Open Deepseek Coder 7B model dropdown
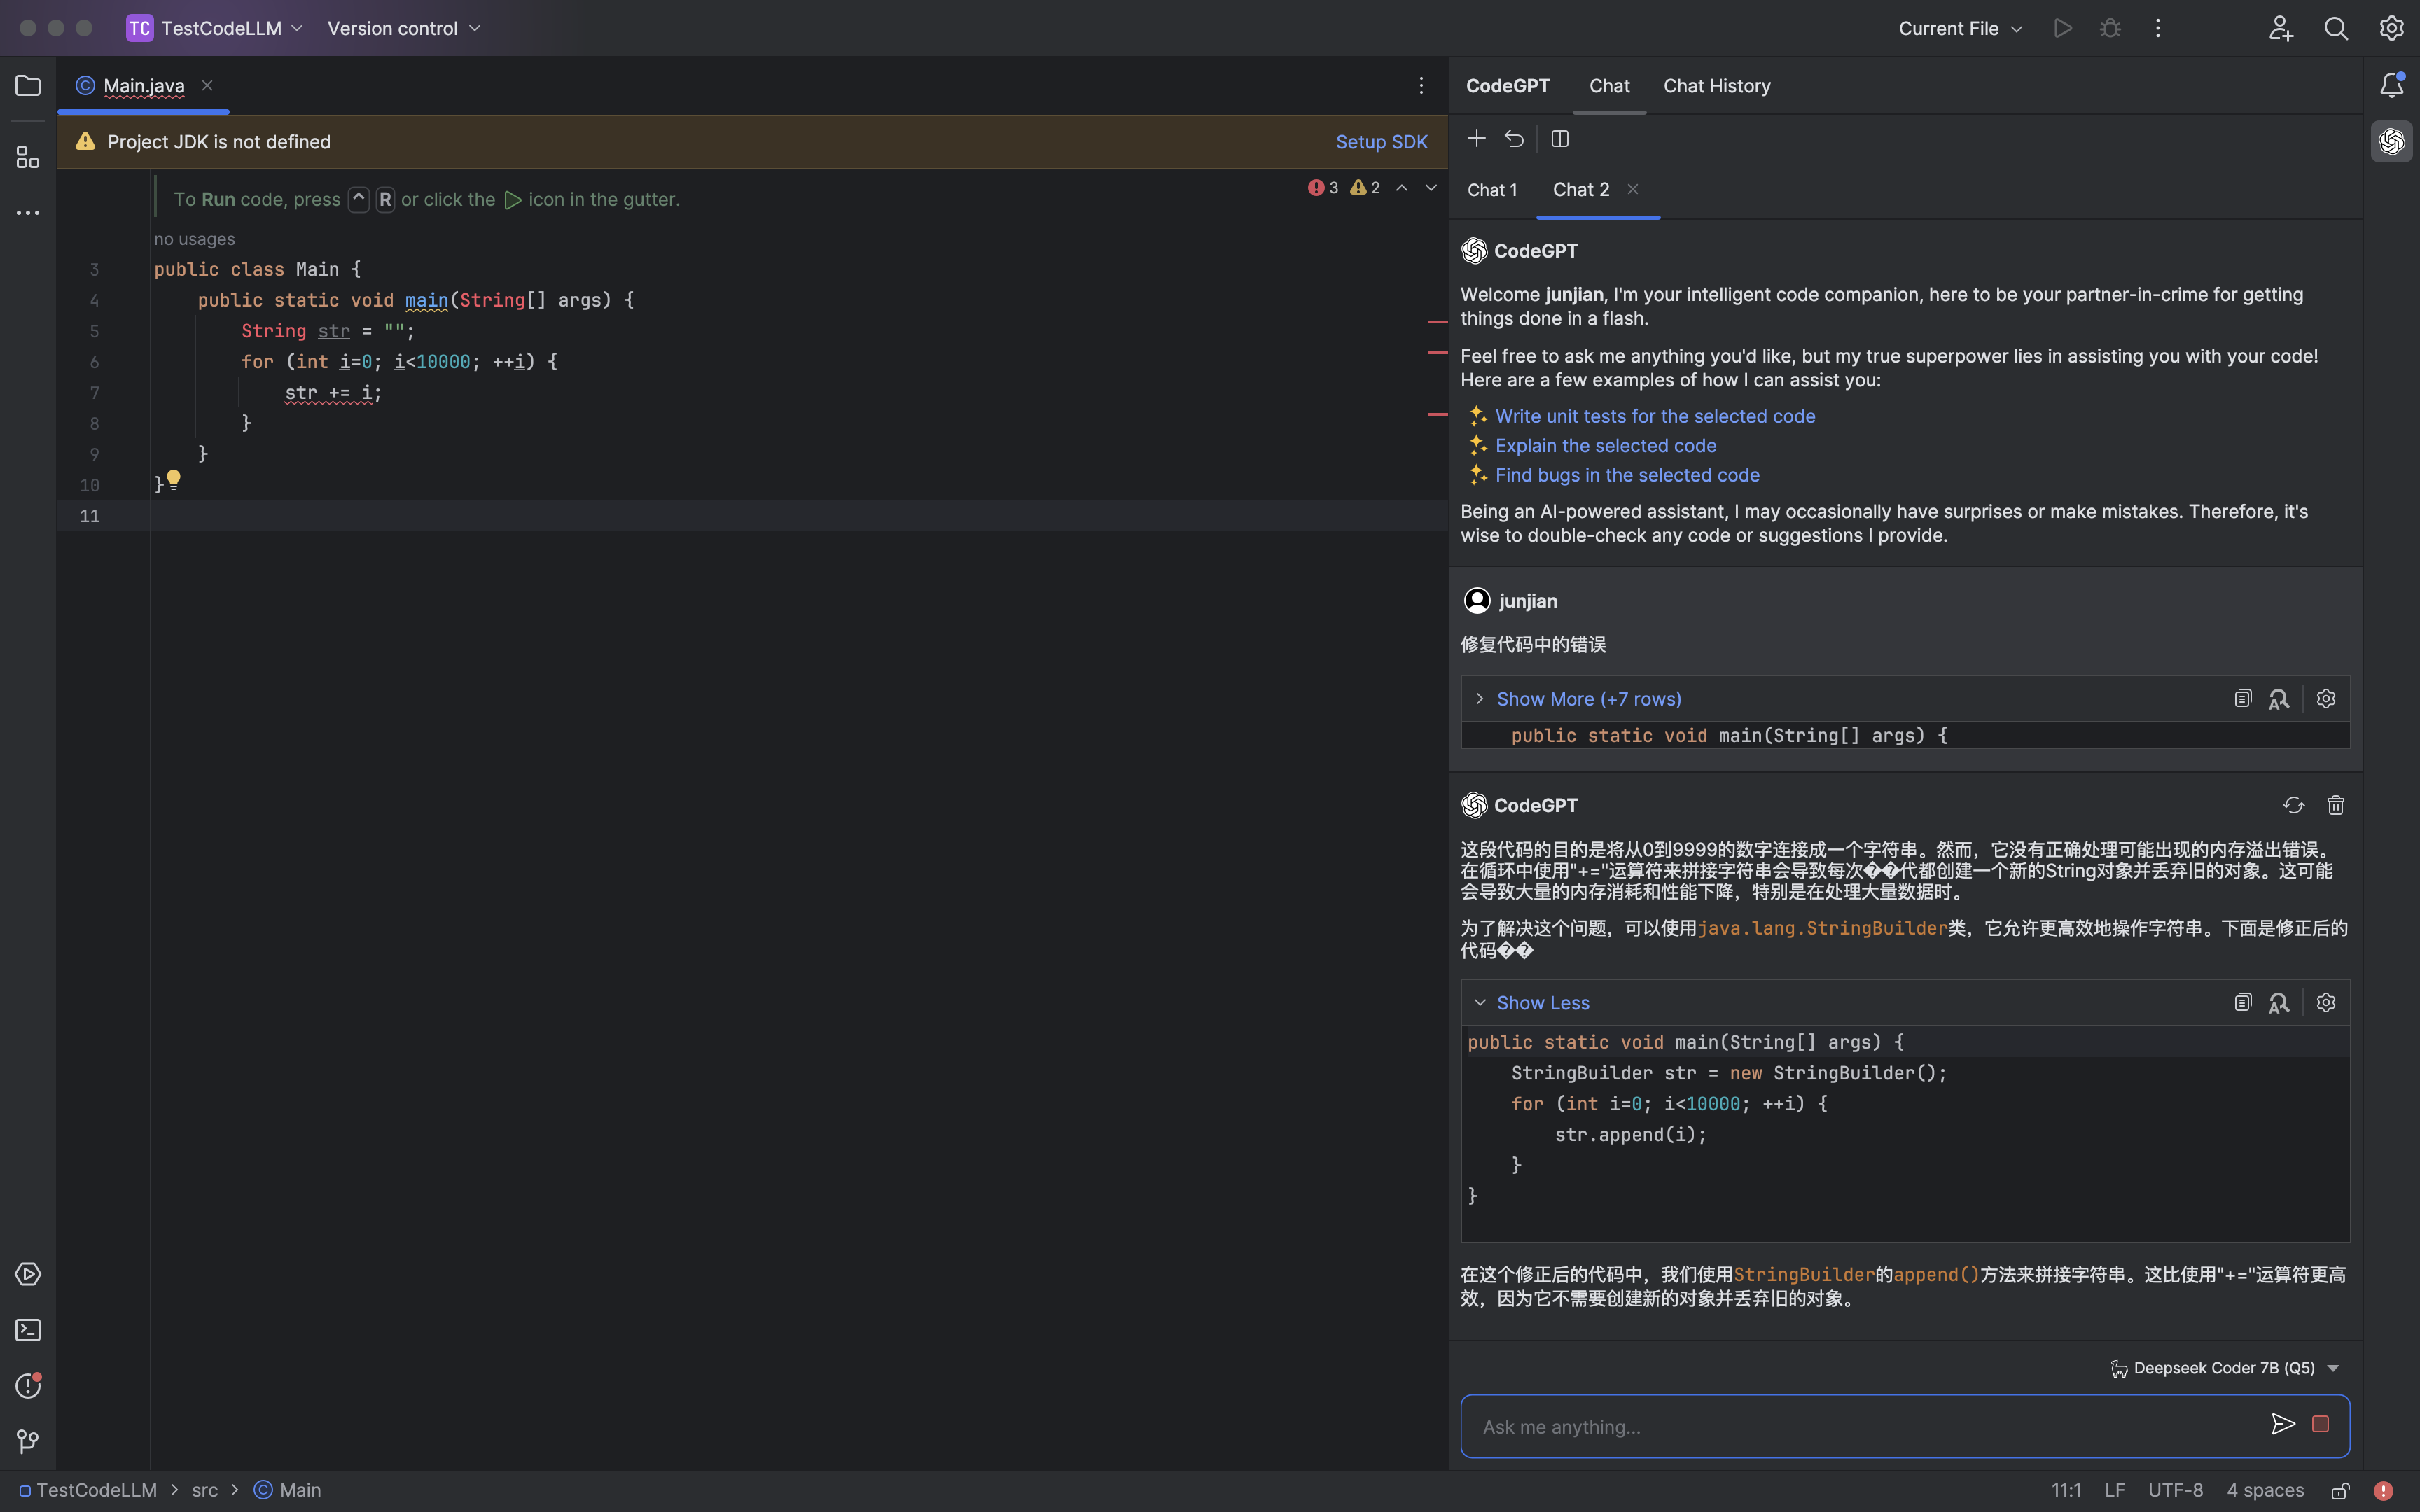 tap(2224, 1368)
